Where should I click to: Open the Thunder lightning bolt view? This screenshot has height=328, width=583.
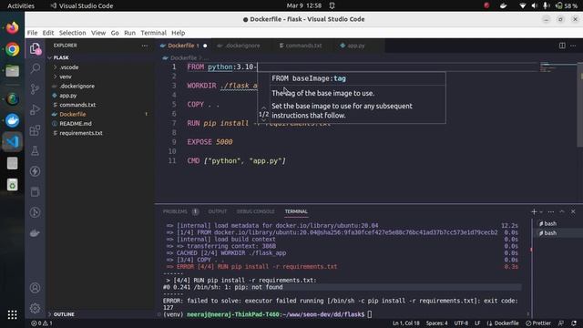[35, 171]
